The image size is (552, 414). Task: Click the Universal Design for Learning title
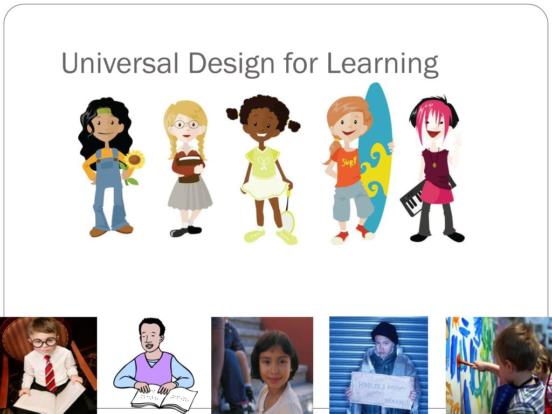click(250, 64)
